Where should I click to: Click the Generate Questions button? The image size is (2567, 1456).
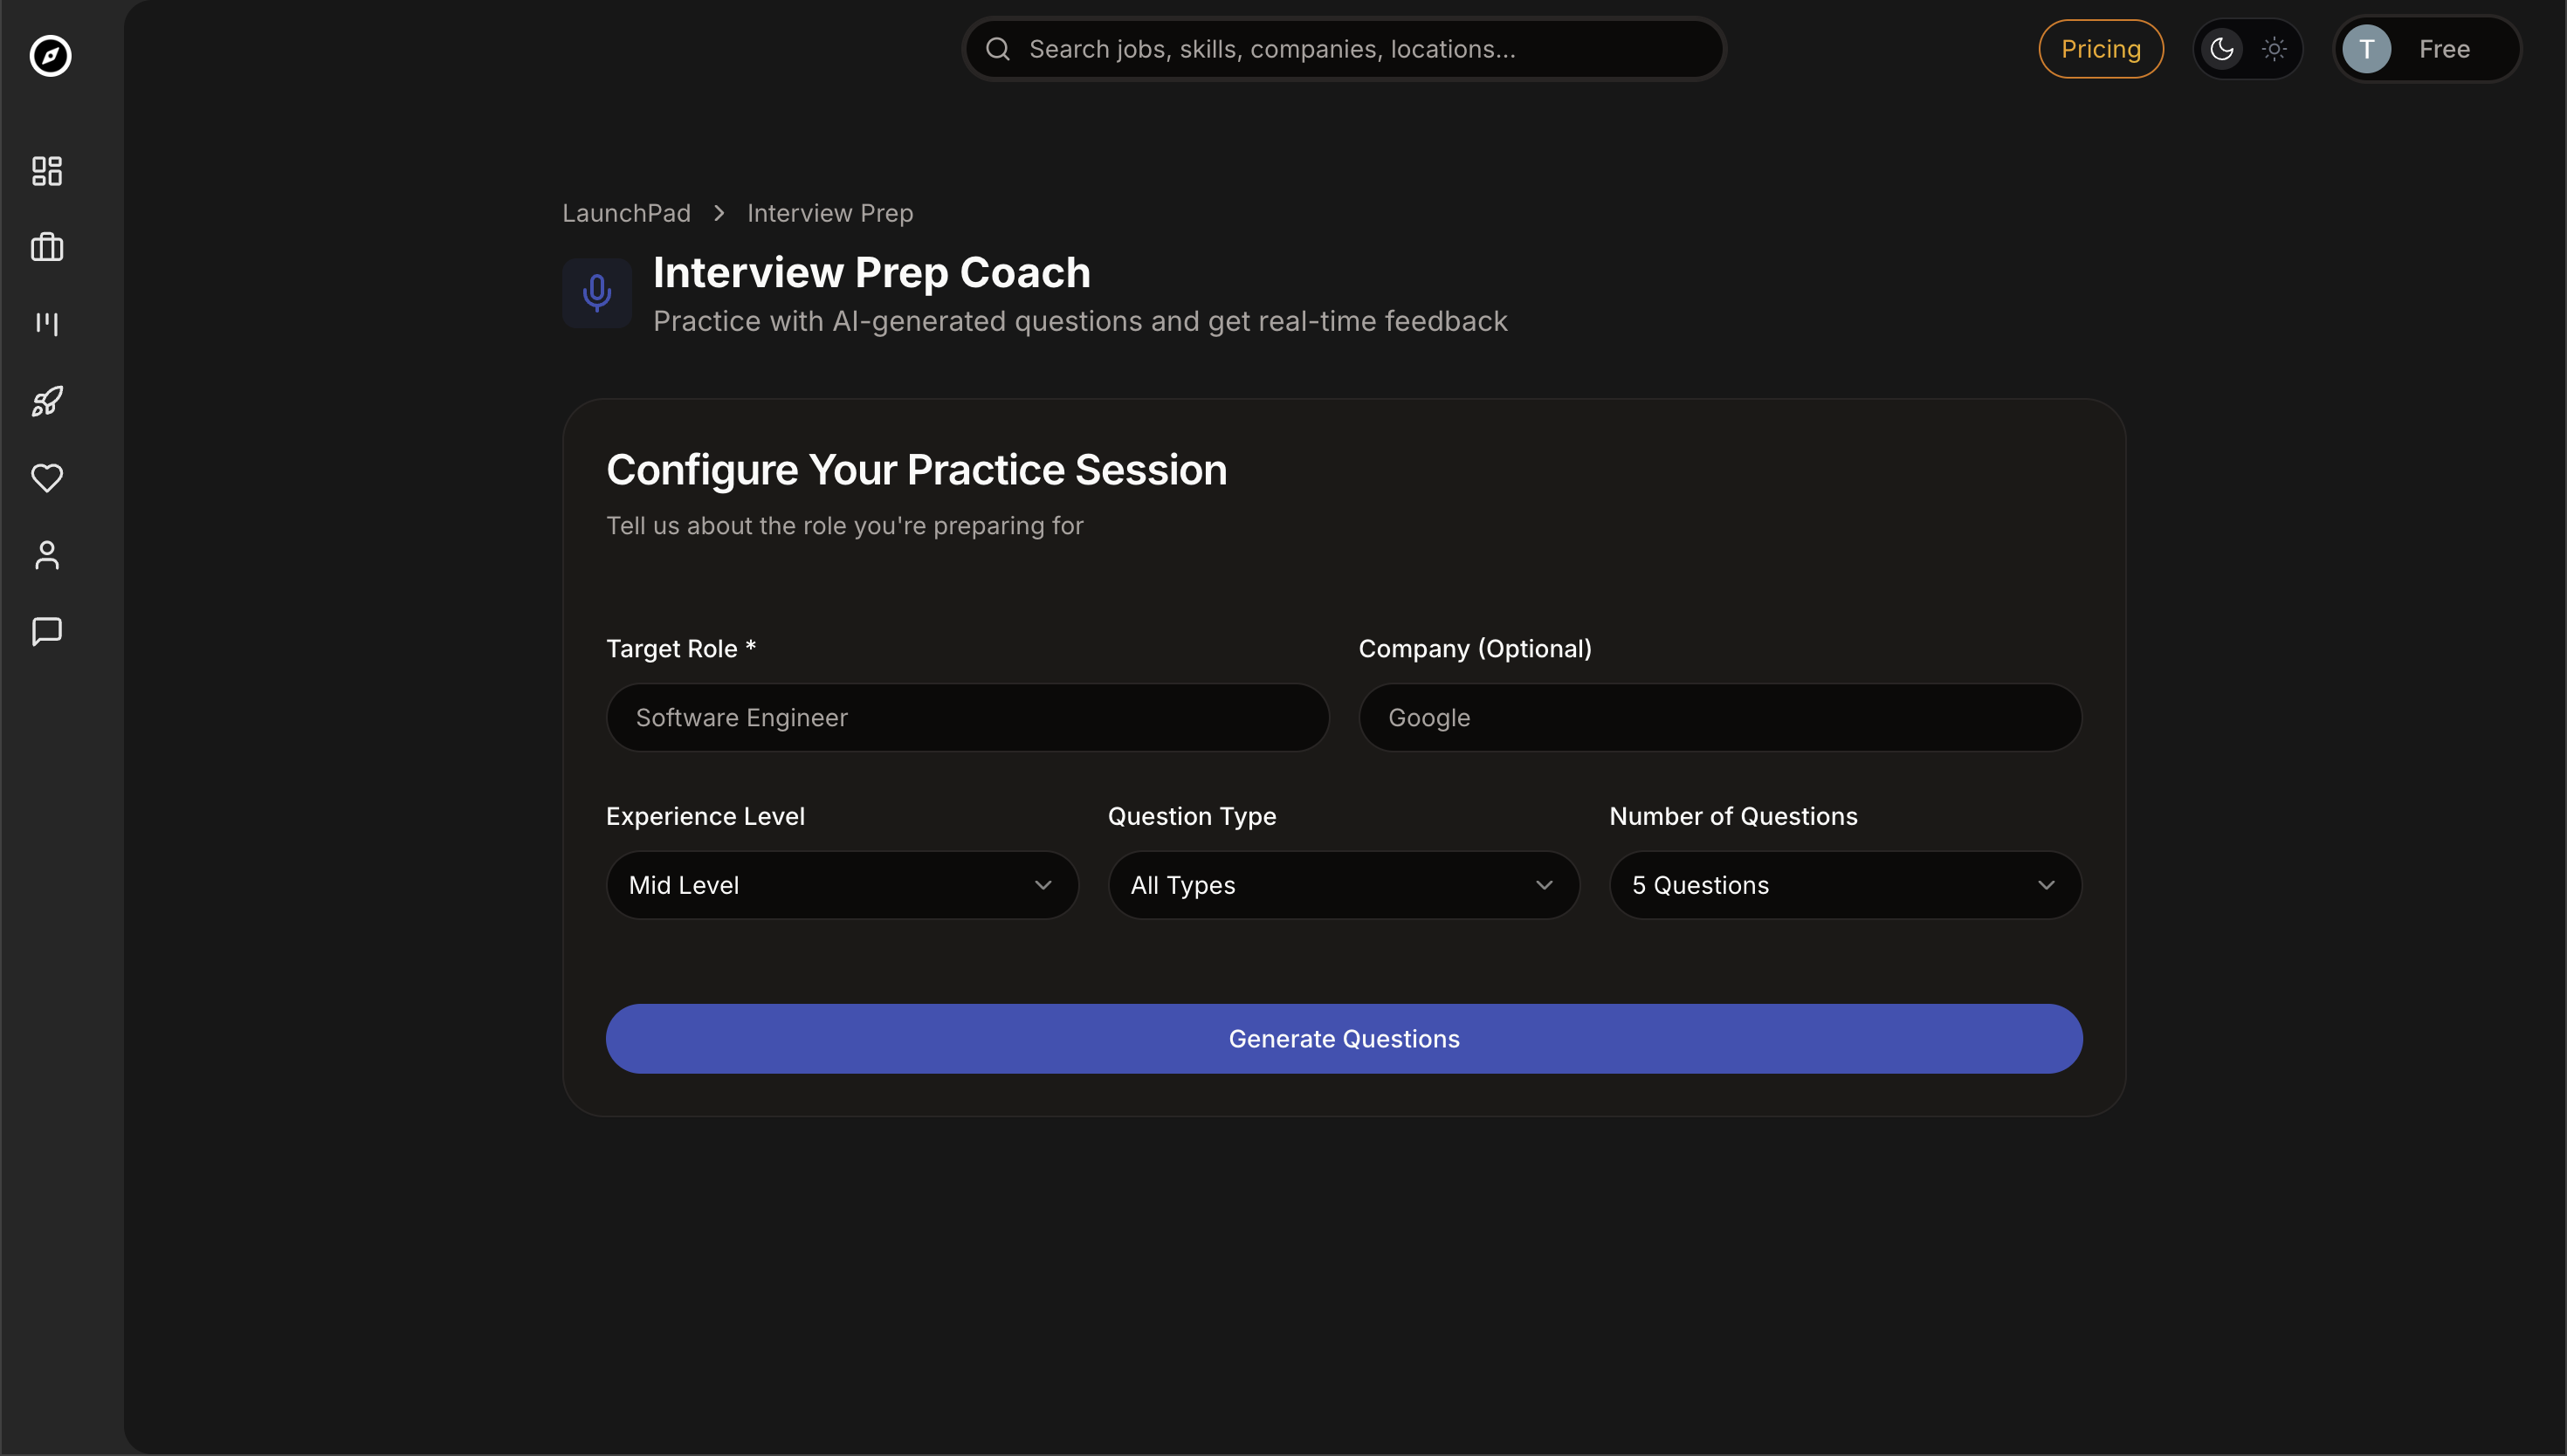pyautogui.click(x=1343, y=1038)
